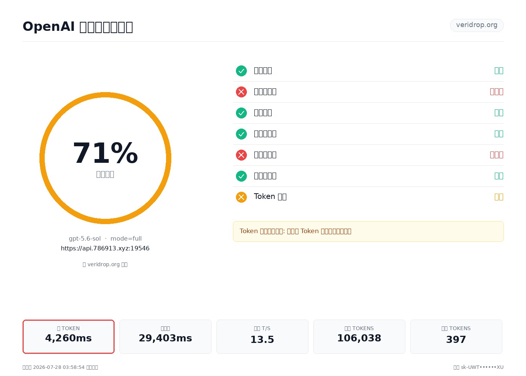Viewport: 526px width, 376px height.
Task: Click the yellow Token warning banner
Action: pyautogui.click(x=368, y=231)
